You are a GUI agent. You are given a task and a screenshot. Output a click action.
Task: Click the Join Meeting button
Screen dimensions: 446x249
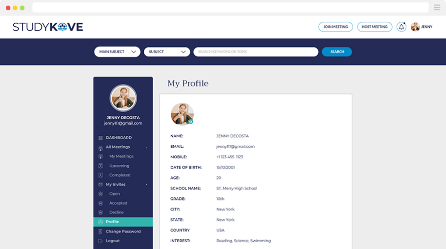[336, 27]
